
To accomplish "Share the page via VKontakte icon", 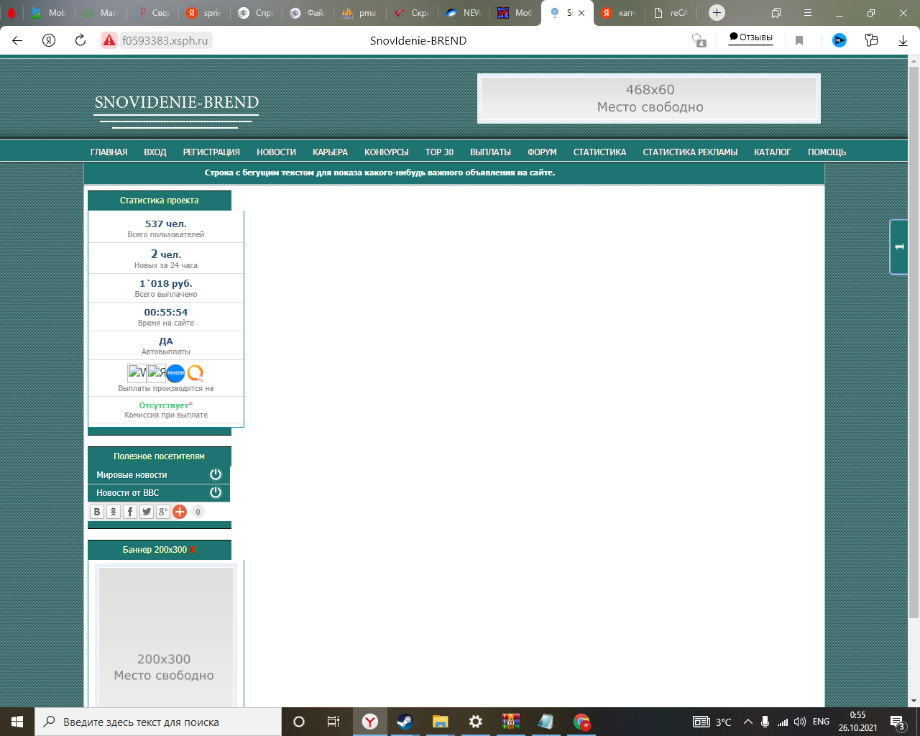I will coord(97,512).
